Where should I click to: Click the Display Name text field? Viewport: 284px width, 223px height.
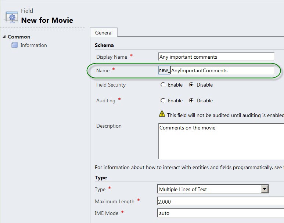click(216, 57)
